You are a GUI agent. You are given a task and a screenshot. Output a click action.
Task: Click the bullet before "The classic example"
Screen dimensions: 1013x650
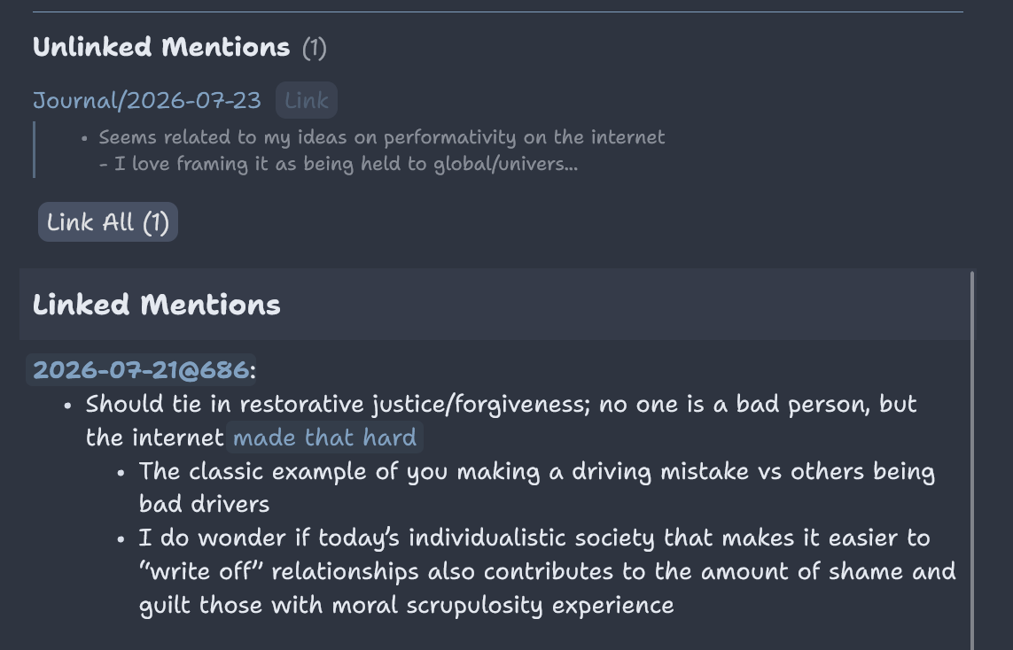coord(121,473)
